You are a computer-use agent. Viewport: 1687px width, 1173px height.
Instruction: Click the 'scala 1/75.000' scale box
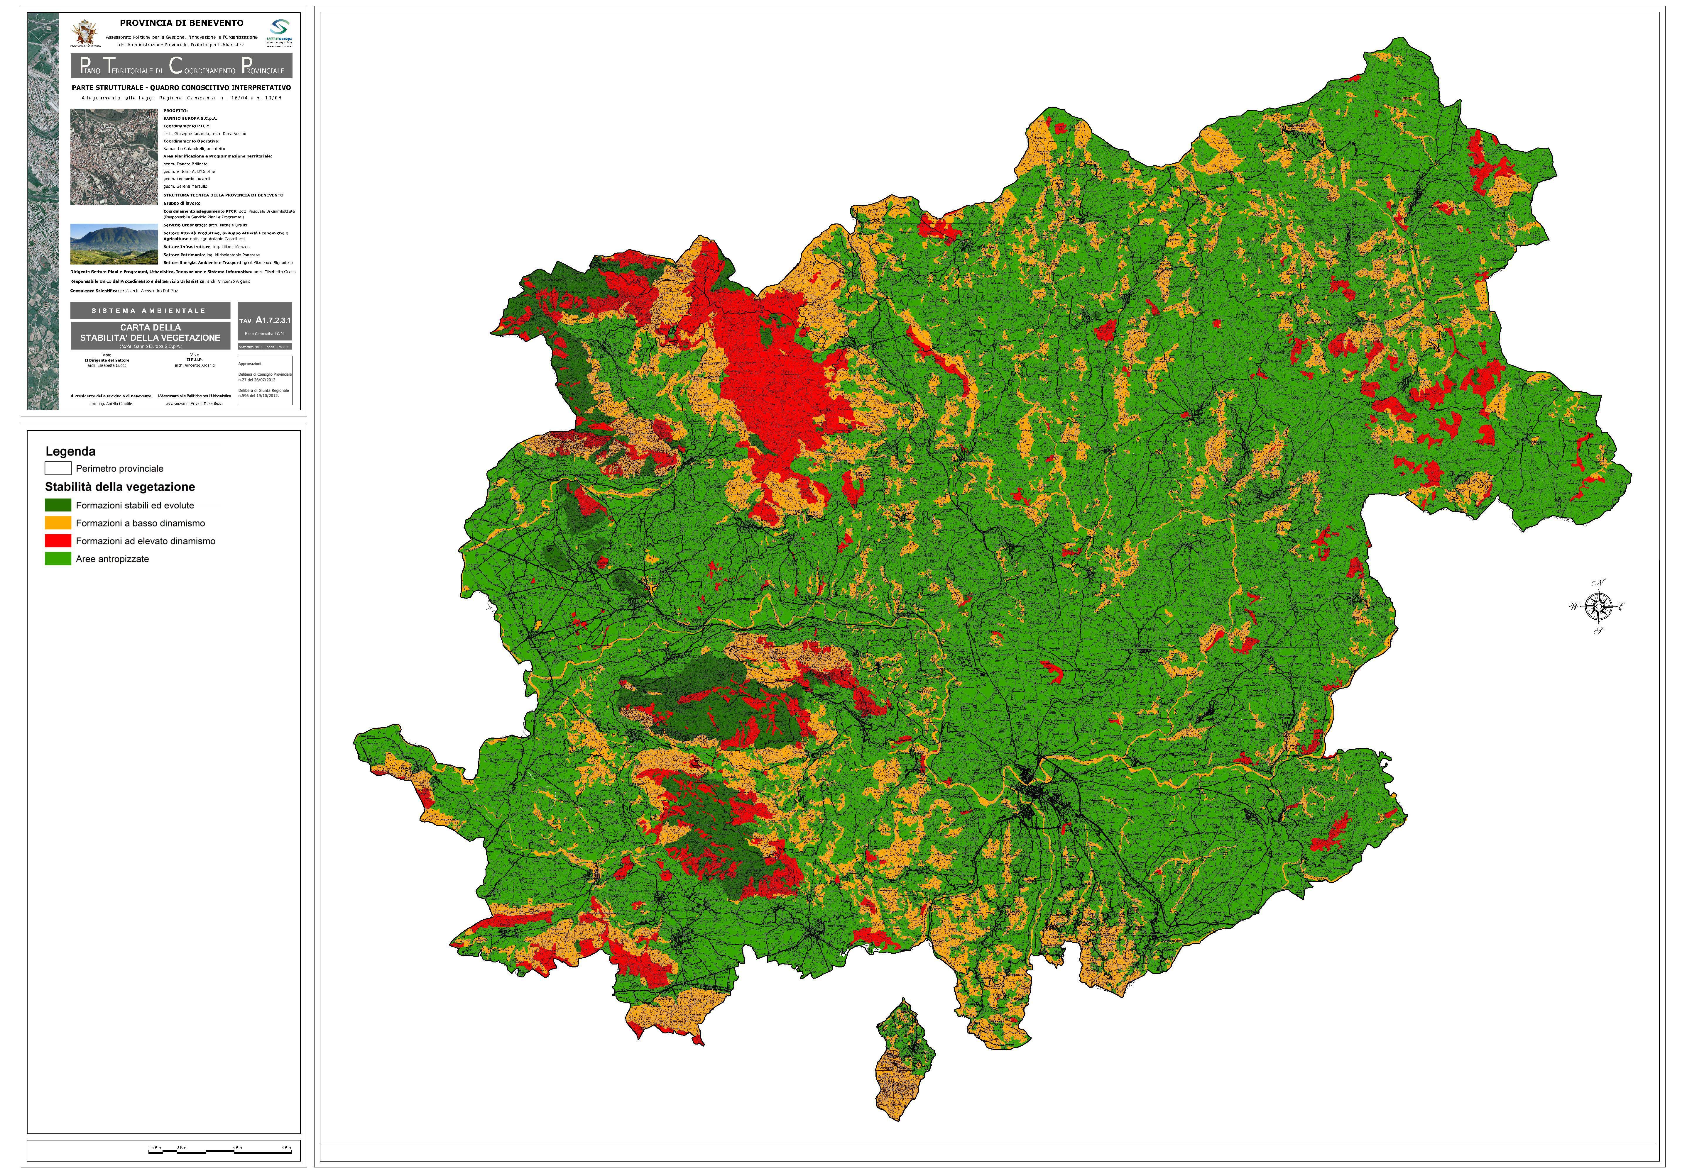pos(278,347)
